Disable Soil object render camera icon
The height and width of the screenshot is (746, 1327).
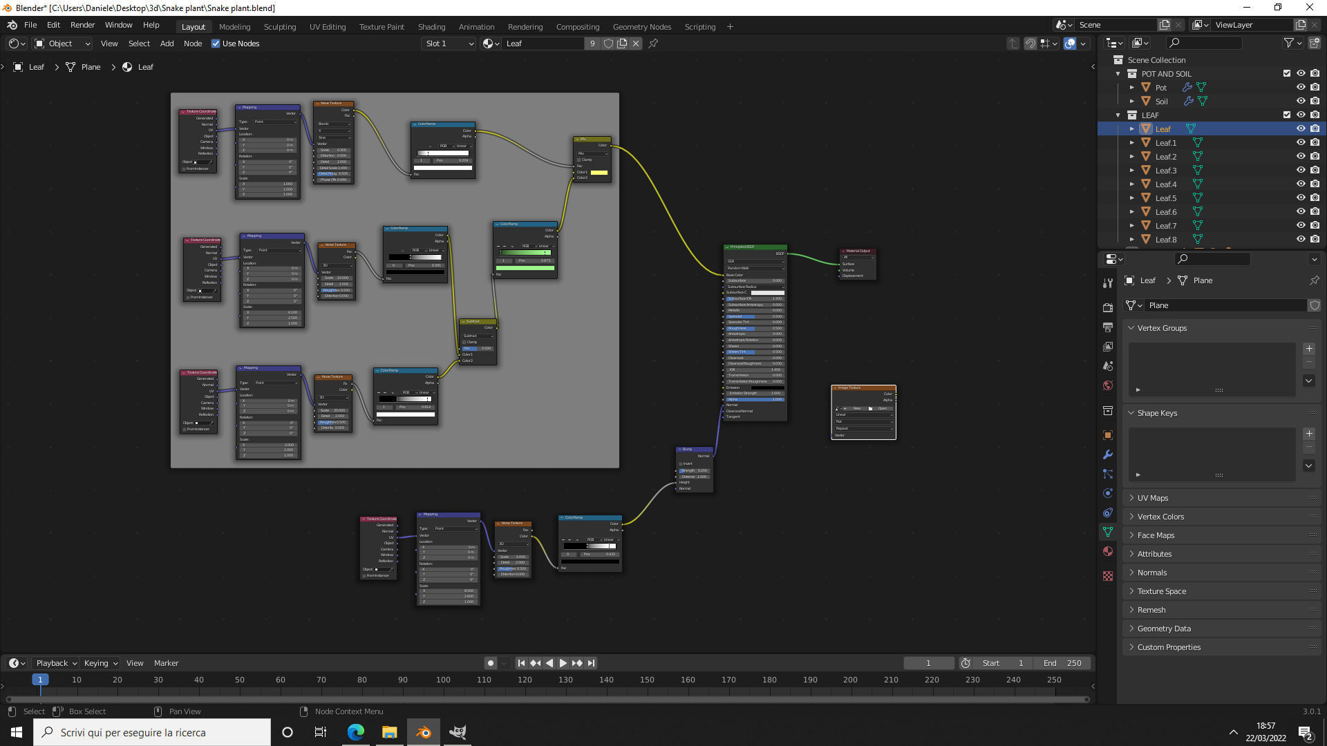click(1315, 102)
